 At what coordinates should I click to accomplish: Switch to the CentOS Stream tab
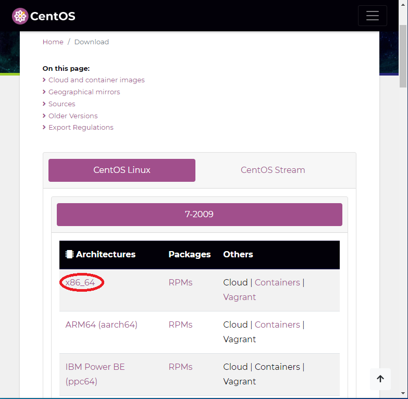tap(273, 170)
